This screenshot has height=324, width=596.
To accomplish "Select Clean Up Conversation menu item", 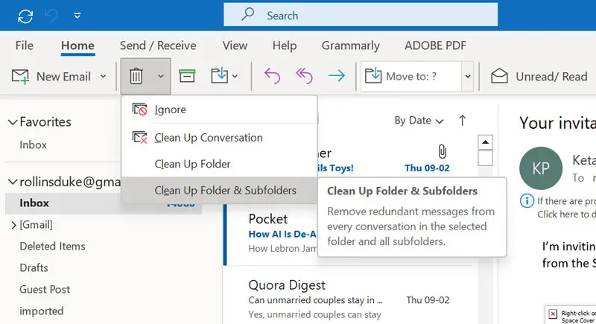I will 208,138.
